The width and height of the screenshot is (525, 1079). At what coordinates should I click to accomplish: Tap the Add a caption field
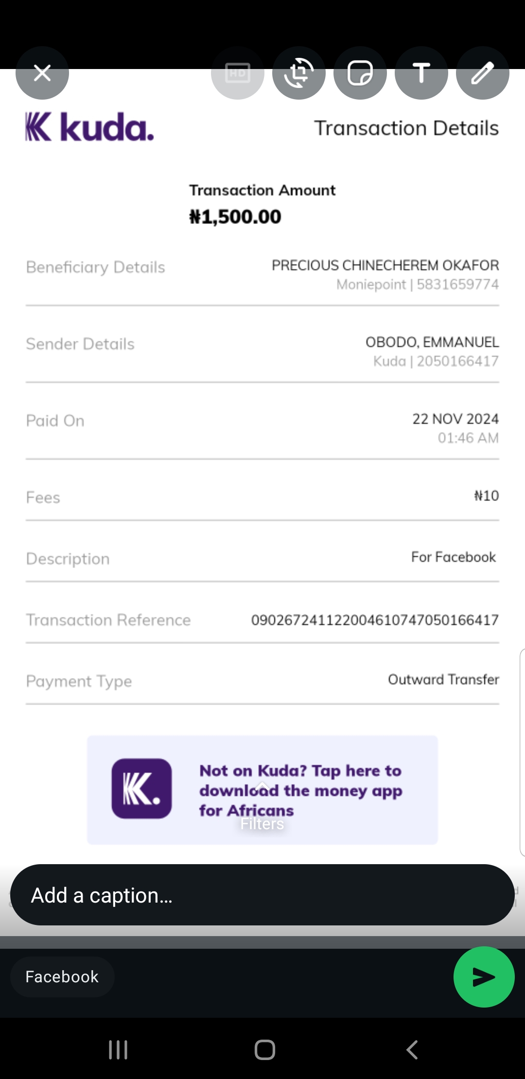pos(262,895)
